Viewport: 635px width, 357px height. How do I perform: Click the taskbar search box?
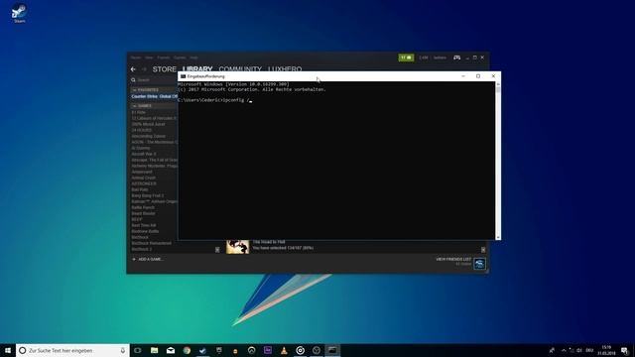point(72,350)
